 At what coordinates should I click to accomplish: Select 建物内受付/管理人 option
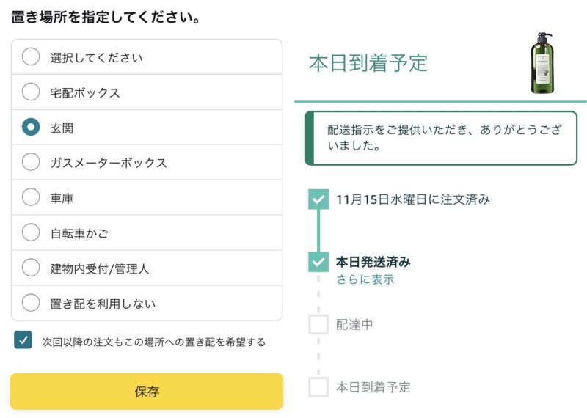[31, 268]
